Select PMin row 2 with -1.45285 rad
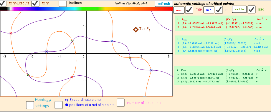 pyautogui.click(x=222, y=47)
